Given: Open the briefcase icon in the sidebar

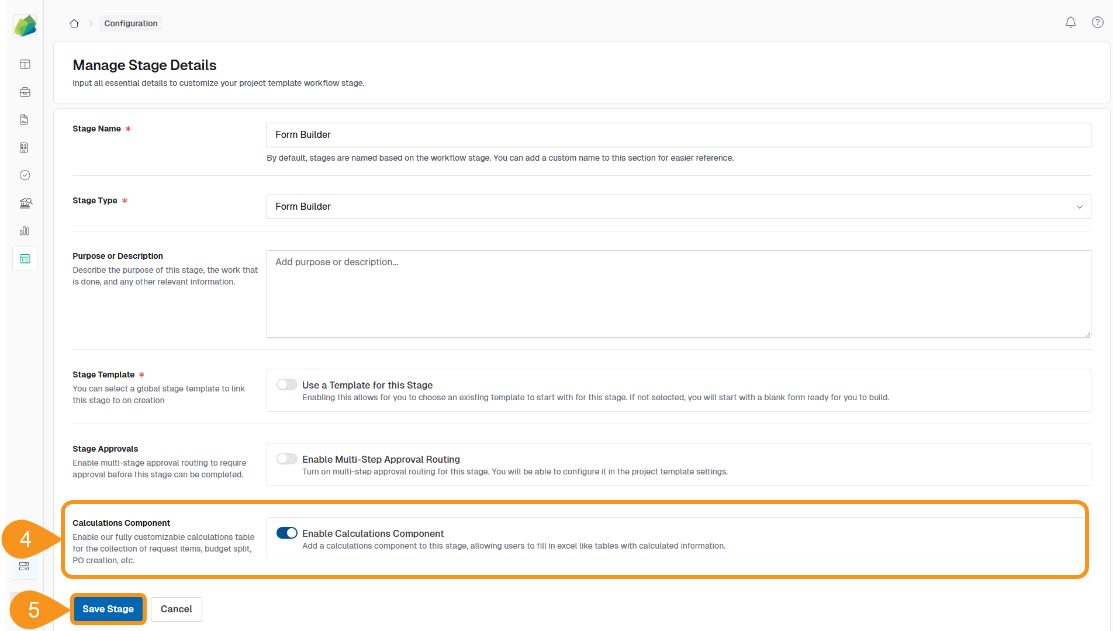Looking at the screenshot, I should coord(25,92).
